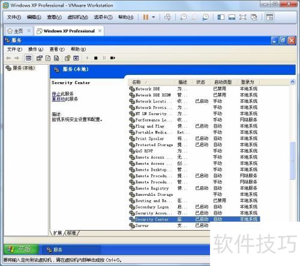Sort by 描述 column header
Viewport: 300px width, 266px height.
[184, 82]
